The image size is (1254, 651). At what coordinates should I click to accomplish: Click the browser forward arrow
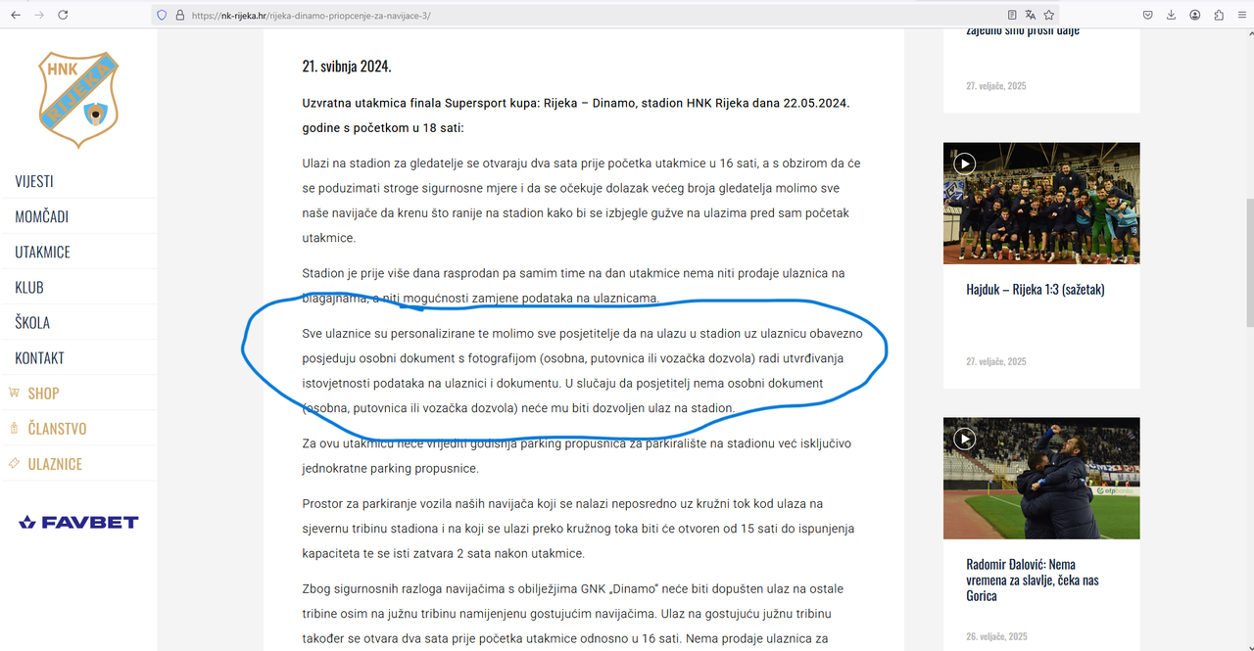point(39,15)
